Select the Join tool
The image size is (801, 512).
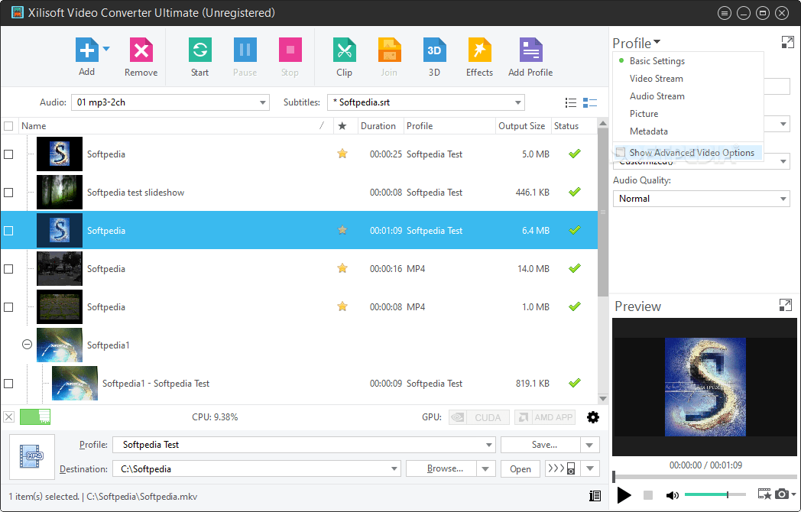click(x=389, y=57)
